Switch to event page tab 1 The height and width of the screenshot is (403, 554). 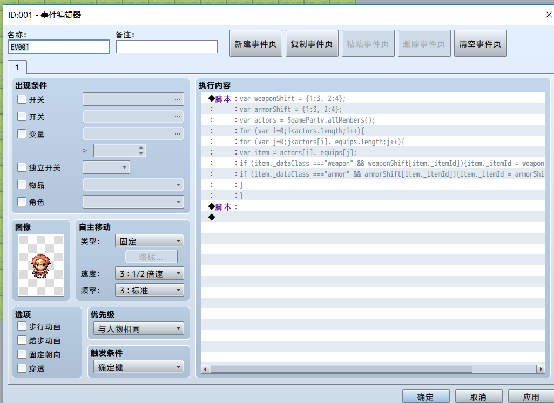[x=17, y=67]
